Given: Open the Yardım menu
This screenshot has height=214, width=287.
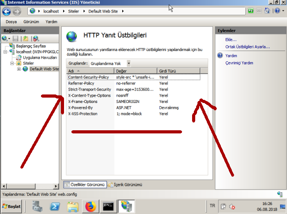Looking at the screenshot, I should (x=51, y=22).
